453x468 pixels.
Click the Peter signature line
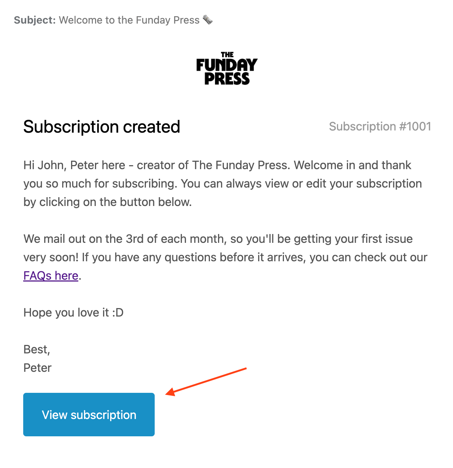(x=38, y=368)
